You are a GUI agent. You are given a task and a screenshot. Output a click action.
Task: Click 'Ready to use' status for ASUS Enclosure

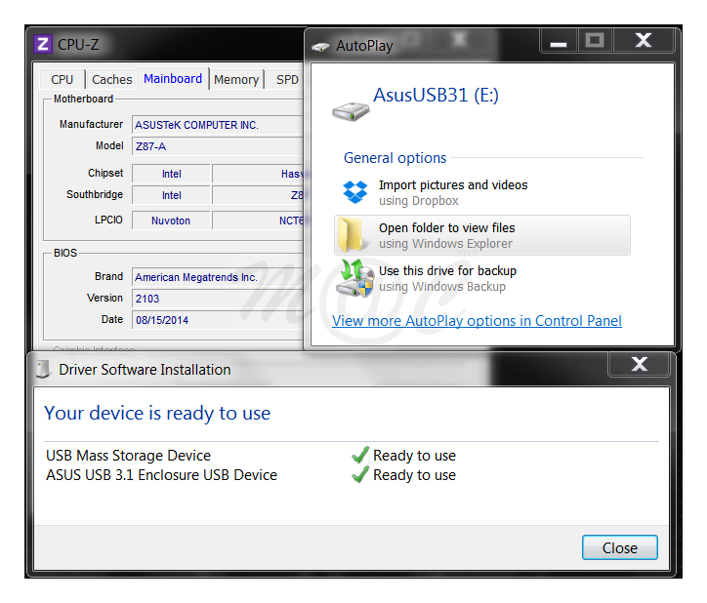(x=414, y=475)
